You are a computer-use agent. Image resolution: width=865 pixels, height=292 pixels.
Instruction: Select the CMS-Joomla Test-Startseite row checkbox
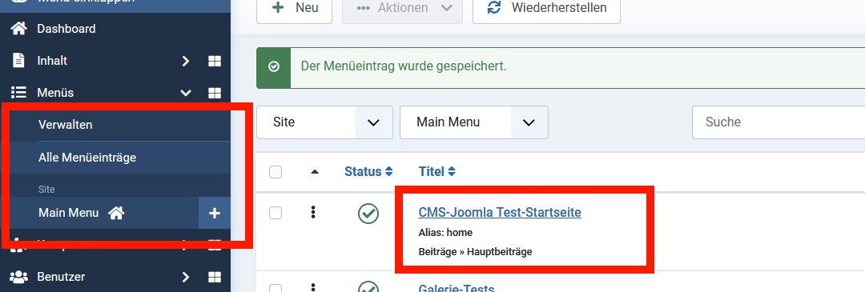point(276,213)
